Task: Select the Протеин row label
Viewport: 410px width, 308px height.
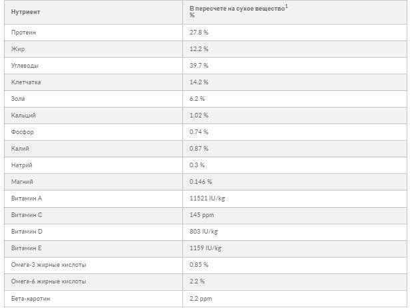Action: pyautogui.click(x=23, y=33)
